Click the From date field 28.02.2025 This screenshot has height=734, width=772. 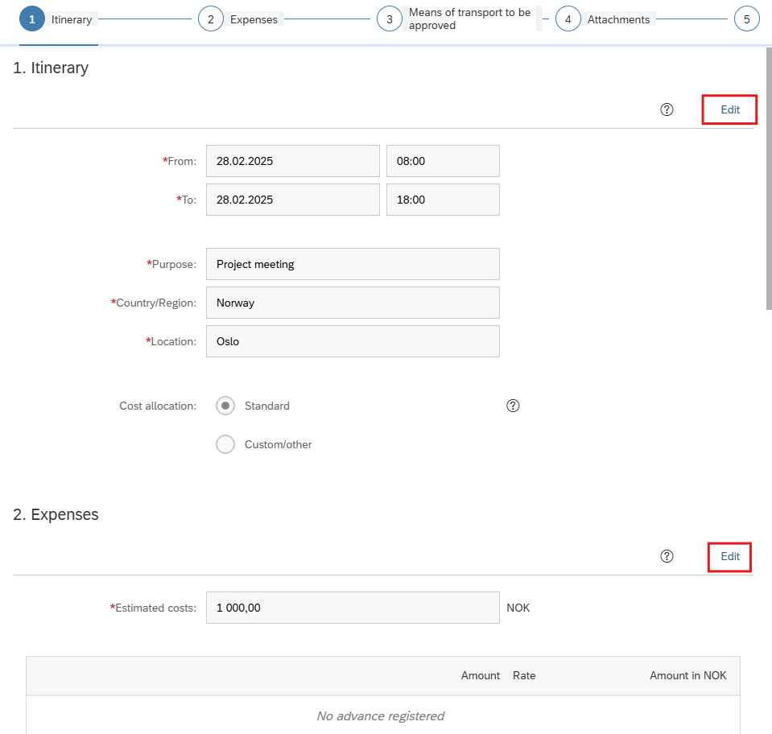[293, 161]
